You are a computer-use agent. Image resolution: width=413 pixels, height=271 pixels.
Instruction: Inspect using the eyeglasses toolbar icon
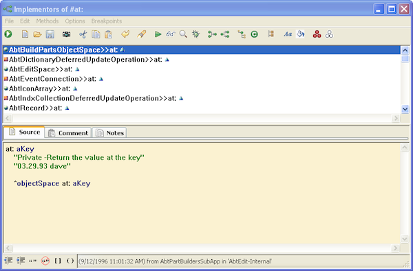(171, 34)
